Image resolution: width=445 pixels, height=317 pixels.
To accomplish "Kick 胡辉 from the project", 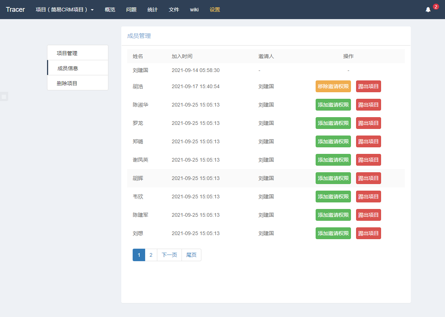I will 368,178.
